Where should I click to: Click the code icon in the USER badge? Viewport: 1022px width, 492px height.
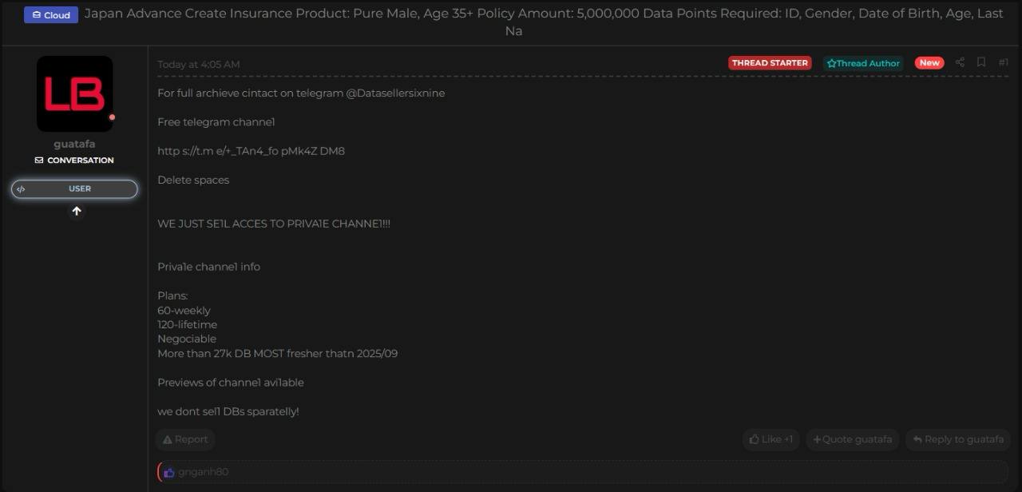tap(21, 189)
